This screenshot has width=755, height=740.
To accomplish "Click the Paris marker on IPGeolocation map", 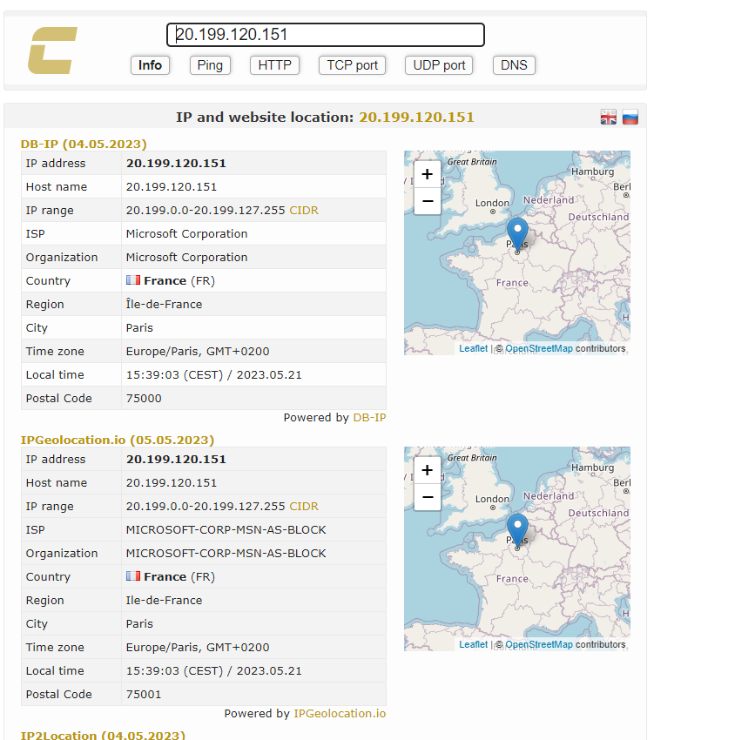I will pos(517,529).
